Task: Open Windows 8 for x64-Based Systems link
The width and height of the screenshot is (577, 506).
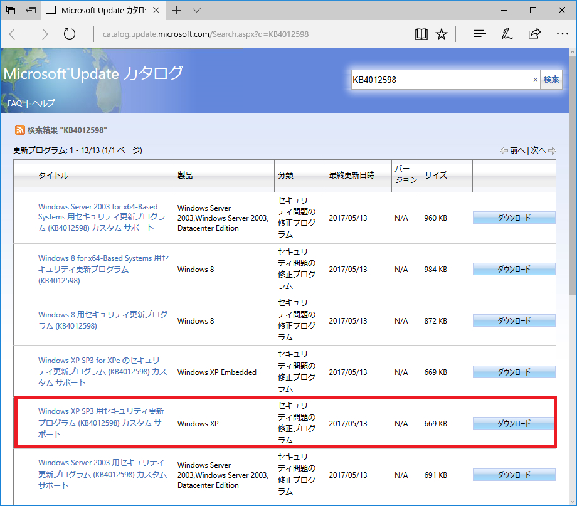Action: (x=103, y=270)
